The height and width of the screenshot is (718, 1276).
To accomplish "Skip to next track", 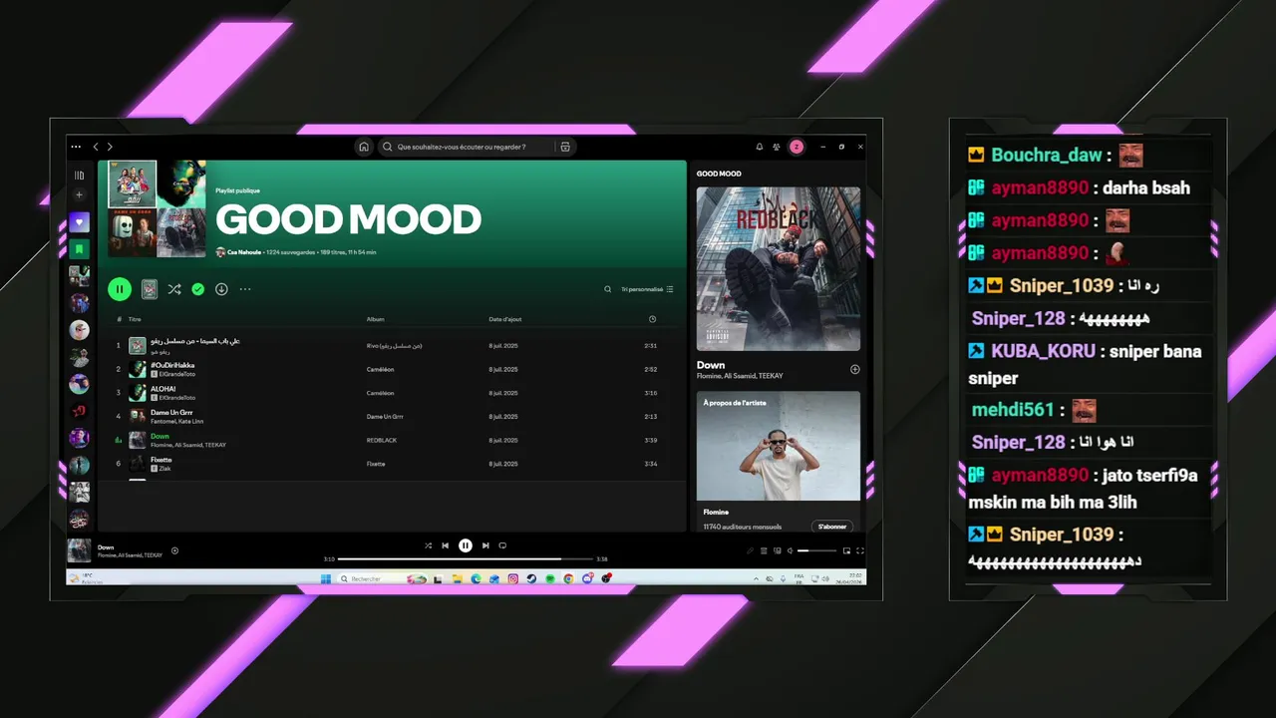I will coord(485,545).
